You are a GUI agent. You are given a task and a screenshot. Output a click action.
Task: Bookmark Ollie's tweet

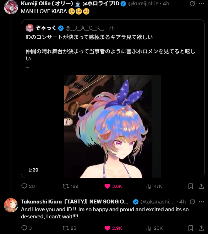[191, 186]
